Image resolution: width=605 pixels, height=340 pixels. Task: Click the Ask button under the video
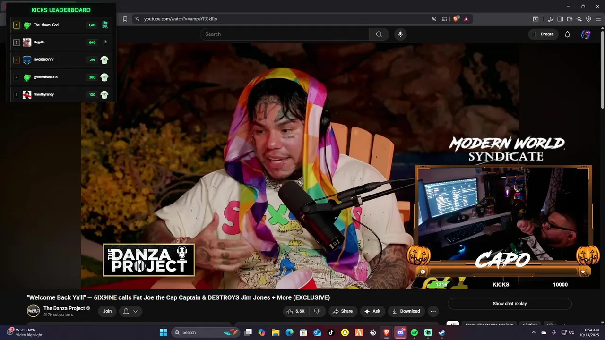pos(372,311)
